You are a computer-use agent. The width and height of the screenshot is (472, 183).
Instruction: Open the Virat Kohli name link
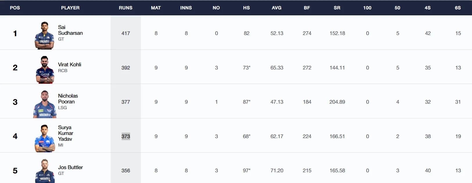click(x=70, y=65)
